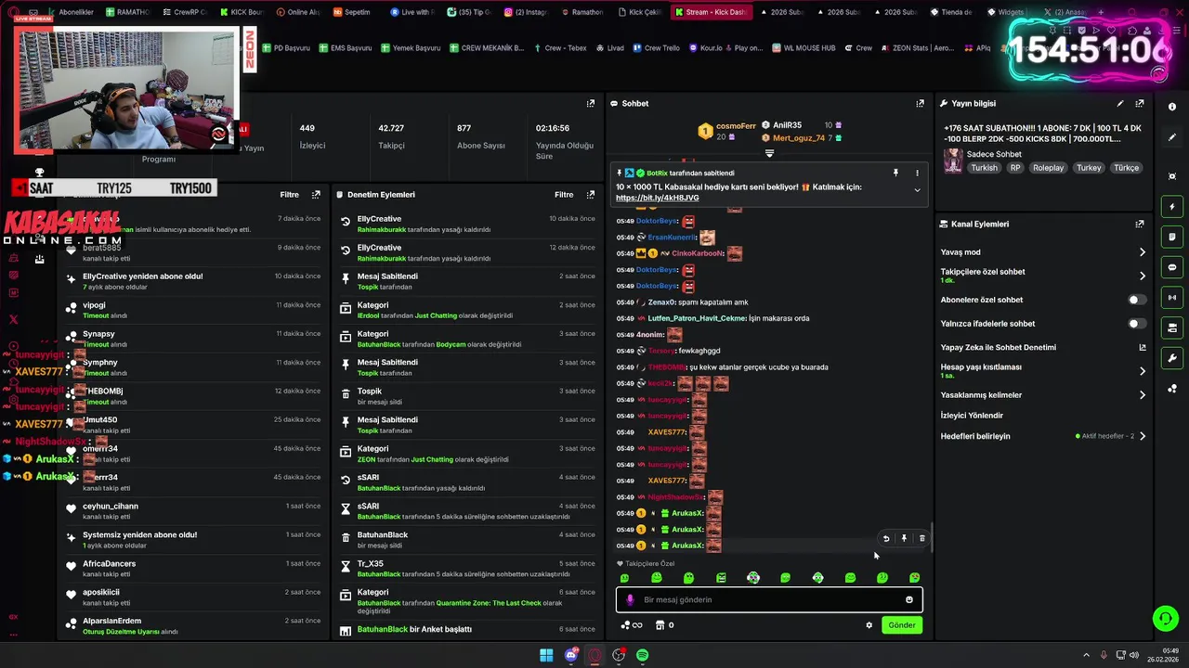Toggle Yalnızca ifadelerle sohbet switch
1189x668 pixels.
pos(1136,324)
